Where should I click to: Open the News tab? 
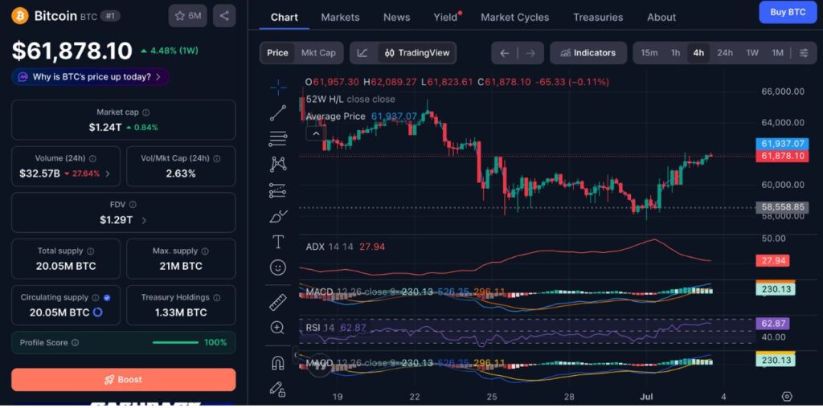point(397,18)
